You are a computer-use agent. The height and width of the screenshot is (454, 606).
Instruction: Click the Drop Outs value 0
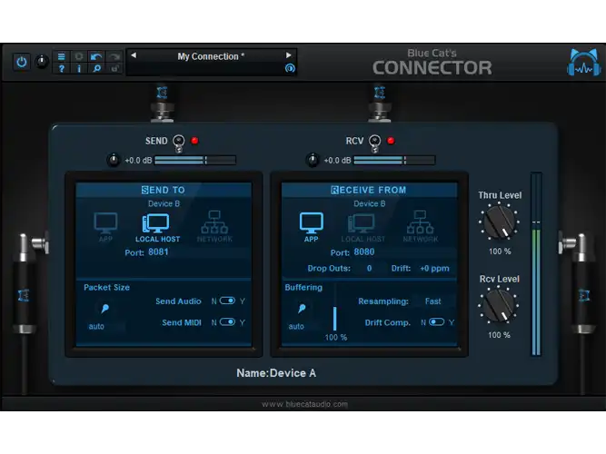coord(369,268)
